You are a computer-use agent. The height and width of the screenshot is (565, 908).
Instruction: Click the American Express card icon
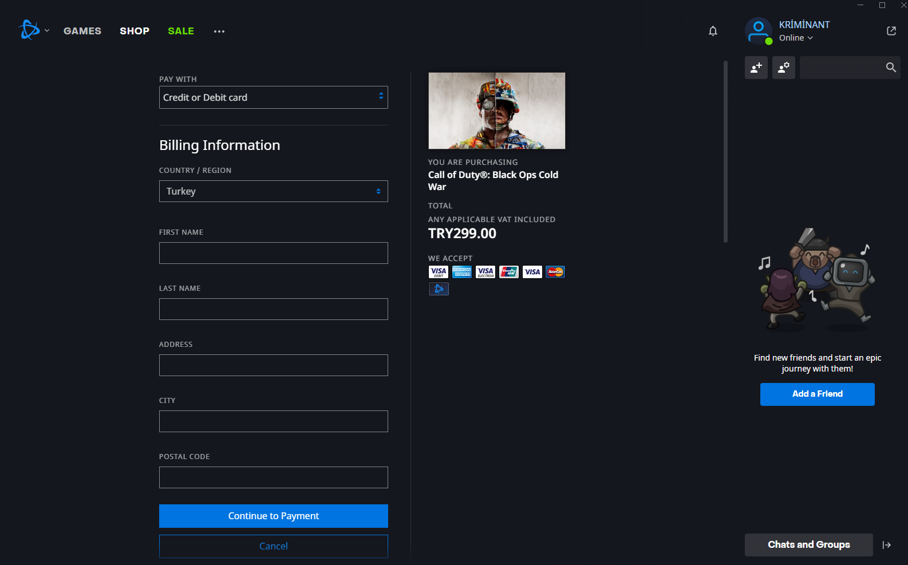[462, 272]
